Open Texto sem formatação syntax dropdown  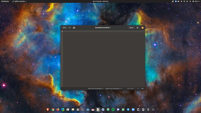point(96,89)
